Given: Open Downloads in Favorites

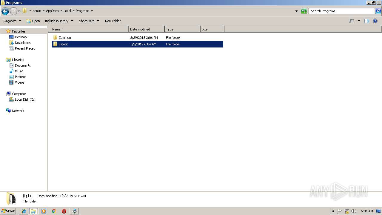Looking at the screenshot, I should click(23, 43).
